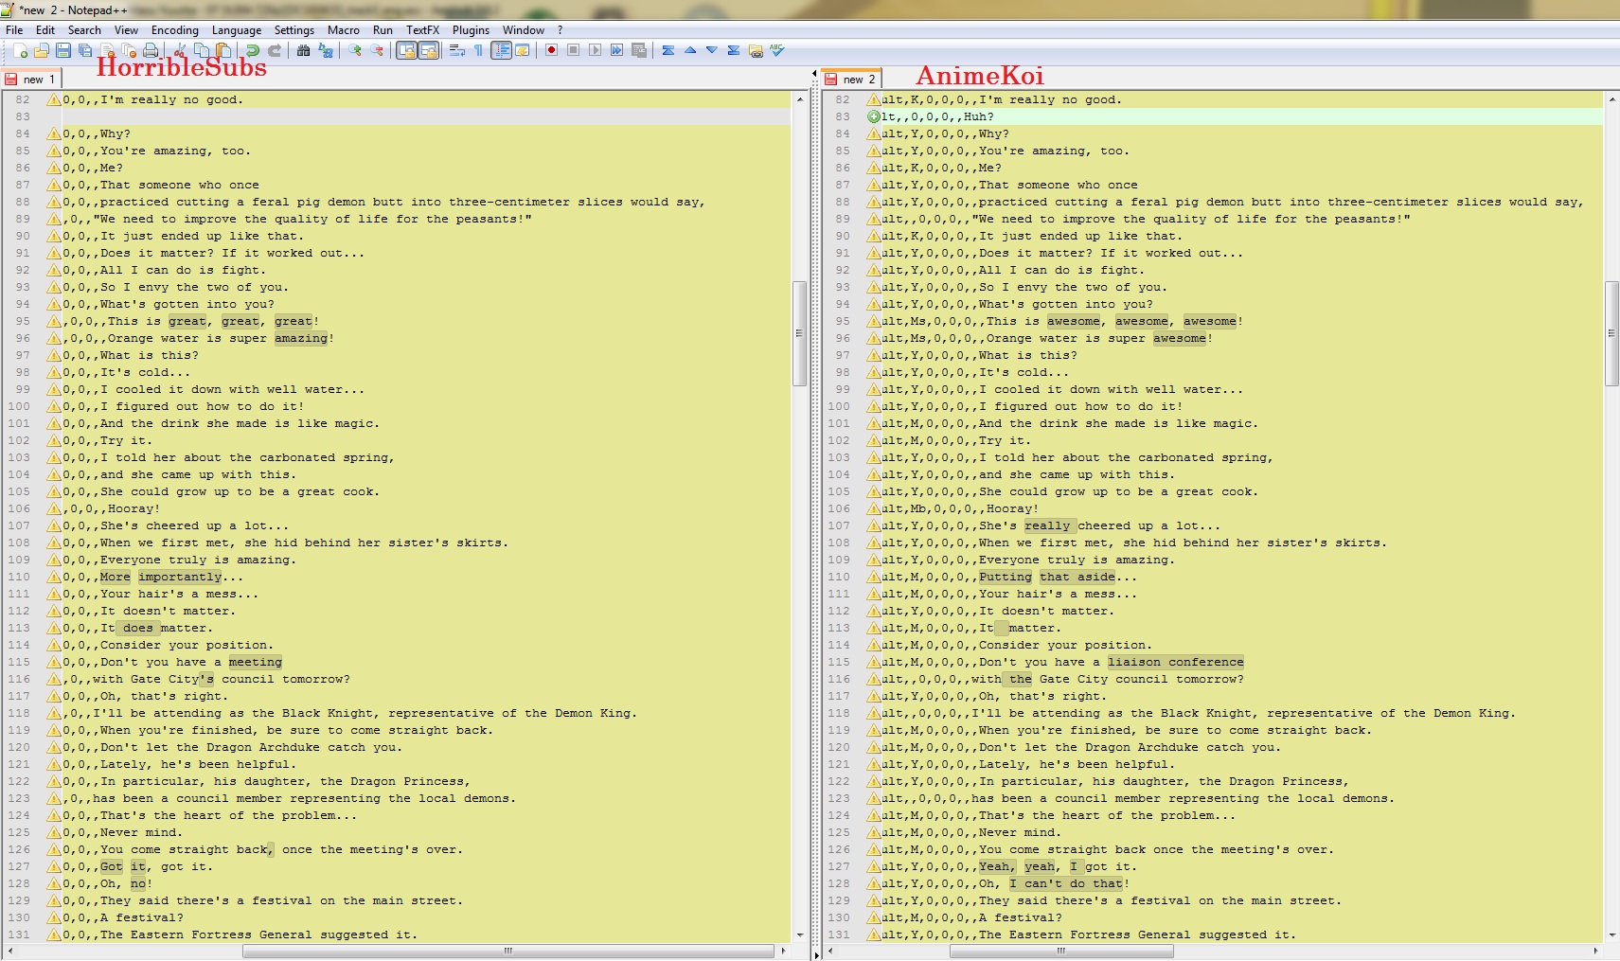
Task: Toggle show all characters pilcrow button
Action: click(x=478, y=50)
